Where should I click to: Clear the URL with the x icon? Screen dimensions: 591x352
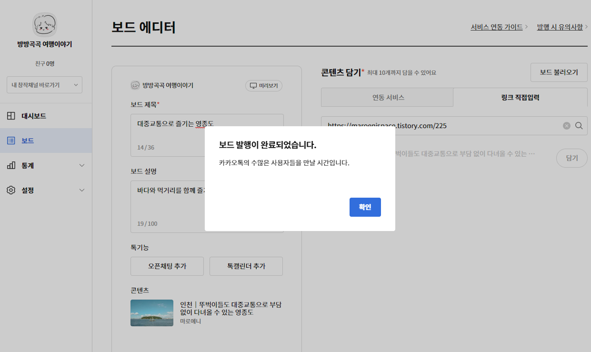566,126
